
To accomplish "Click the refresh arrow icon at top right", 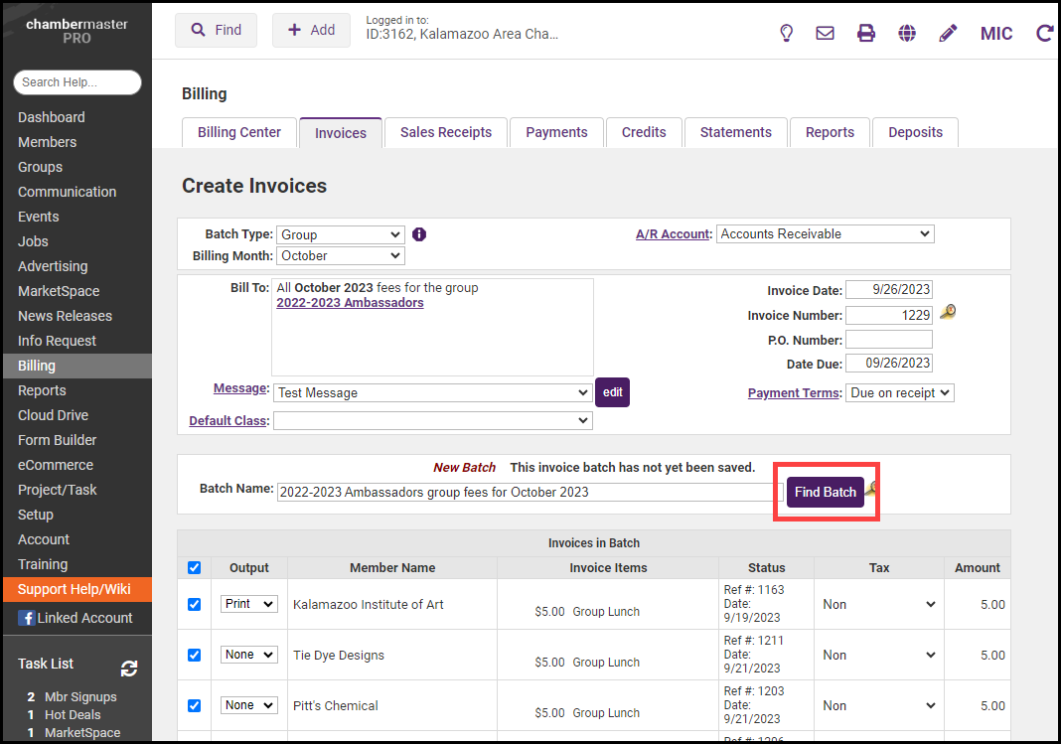I will click(1044, 33).
